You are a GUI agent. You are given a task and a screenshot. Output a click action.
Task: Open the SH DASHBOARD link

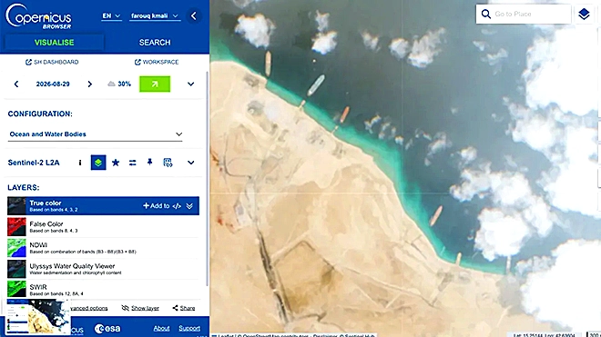click(x=52, y=62)
